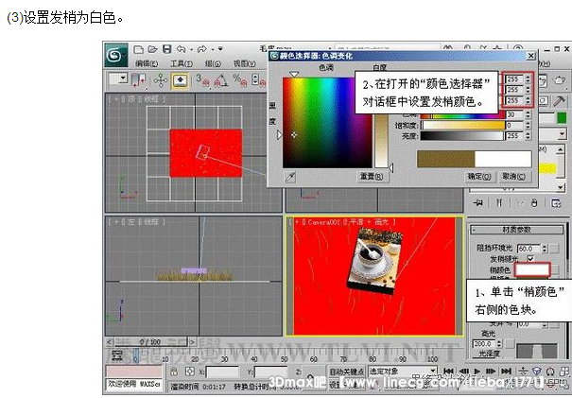
Task: Open the 编辑(E) menu
Action: point(147,63)
